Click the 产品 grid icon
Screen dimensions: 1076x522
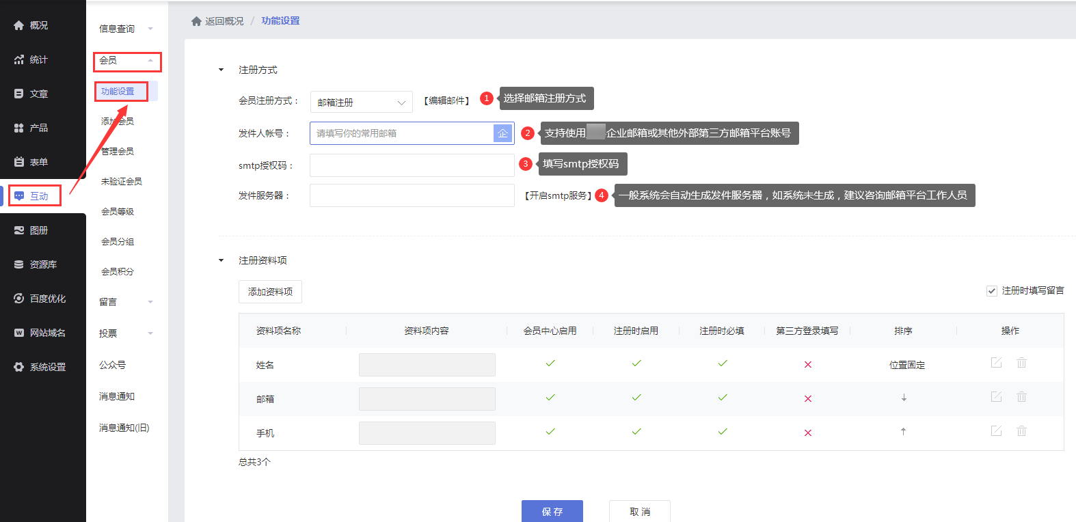click(19, 128)
